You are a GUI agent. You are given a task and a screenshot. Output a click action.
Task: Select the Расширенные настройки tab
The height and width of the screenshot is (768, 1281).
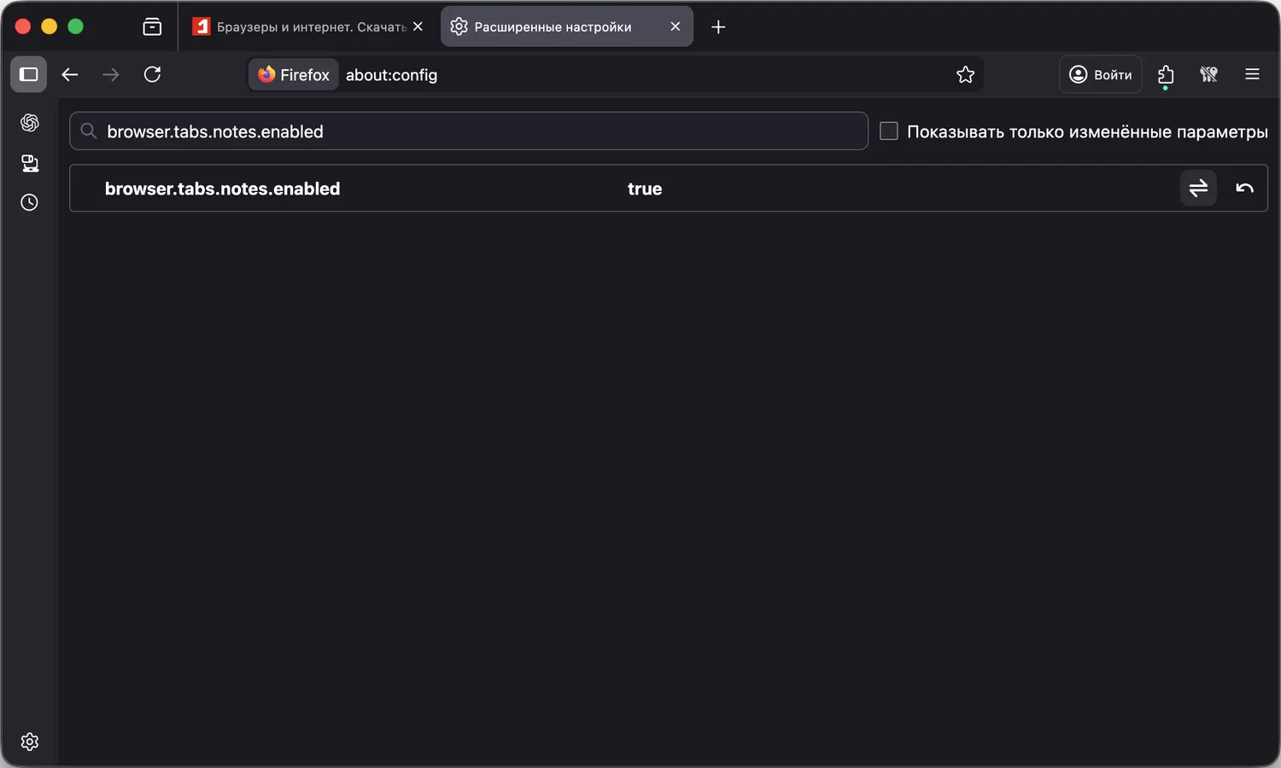click(x=553, y=26)
